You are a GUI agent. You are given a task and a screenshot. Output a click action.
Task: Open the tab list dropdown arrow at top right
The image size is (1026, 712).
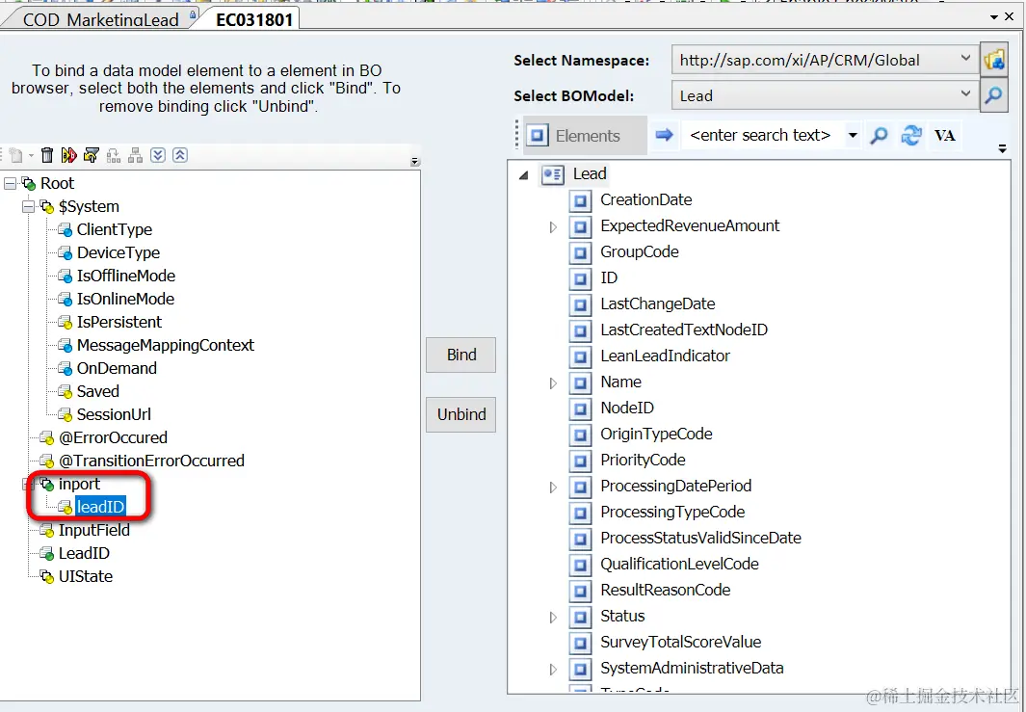pos(994,17)
